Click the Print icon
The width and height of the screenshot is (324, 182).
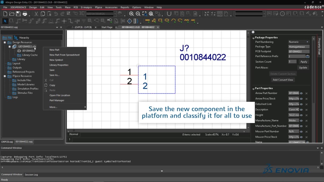click(25, 14)
